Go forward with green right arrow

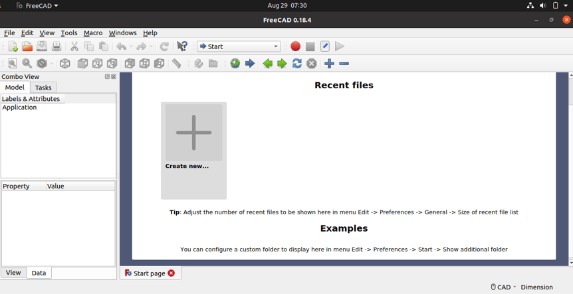[282, 64]
